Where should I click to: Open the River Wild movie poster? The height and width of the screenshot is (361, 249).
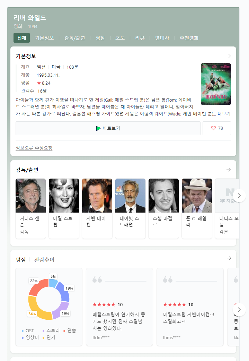tap(216, 84)
